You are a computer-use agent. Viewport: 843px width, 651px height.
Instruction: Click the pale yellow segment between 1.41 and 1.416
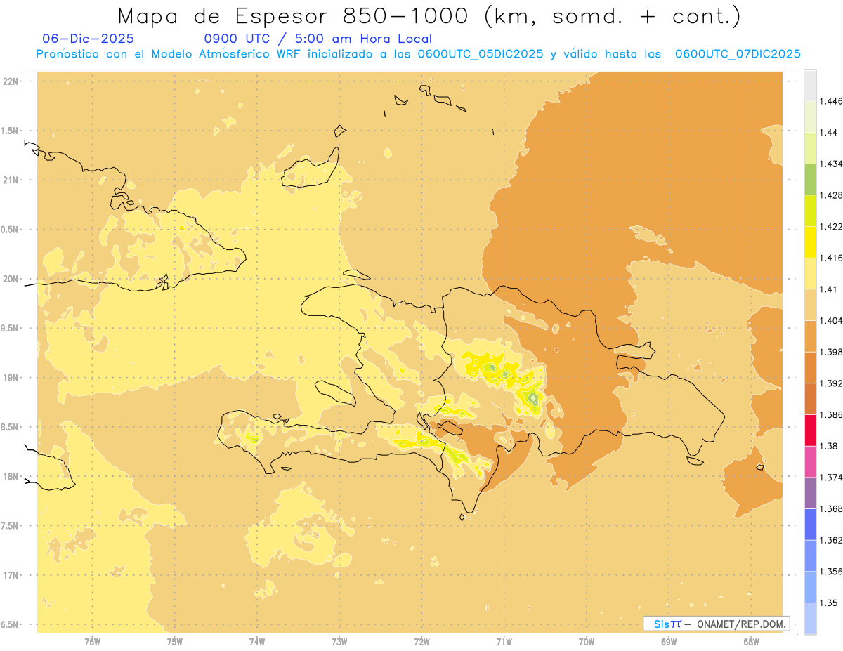coord(810,273)
